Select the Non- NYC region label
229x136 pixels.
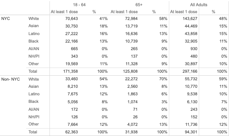point(11,79)
